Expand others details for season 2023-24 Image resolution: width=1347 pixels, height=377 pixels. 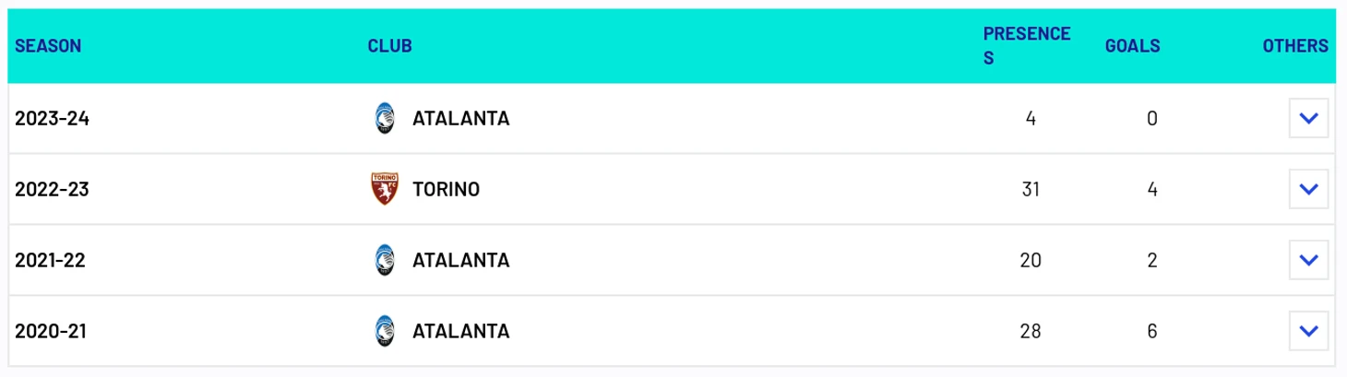point(1308,118)
